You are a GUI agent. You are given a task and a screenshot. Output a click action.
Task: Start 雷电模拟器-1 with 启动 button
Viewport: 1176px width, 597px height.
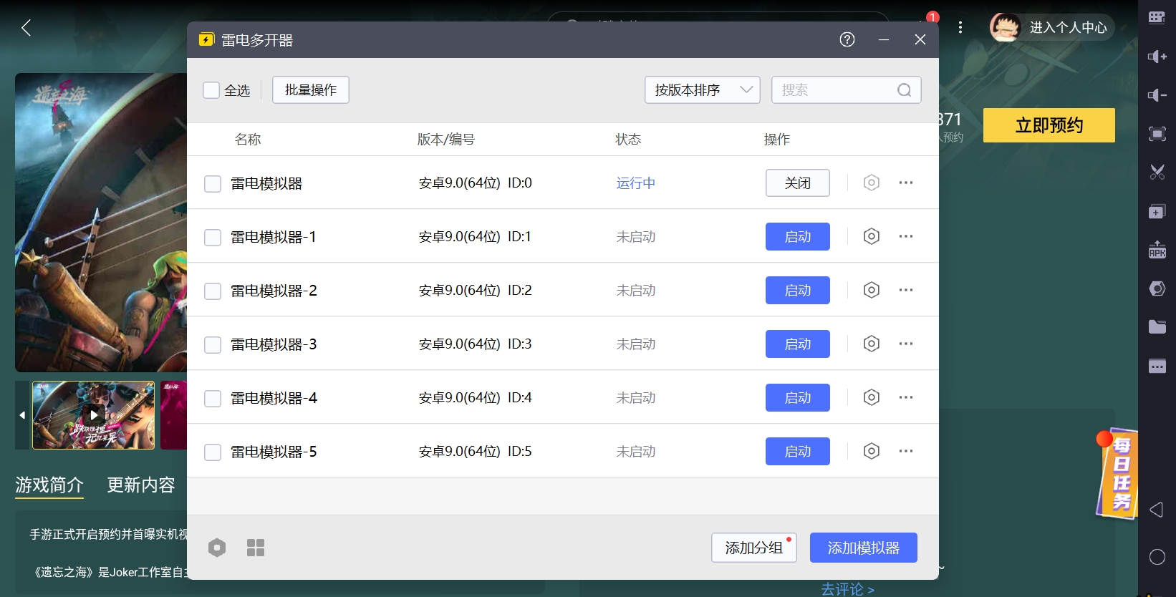pos(797,236)
